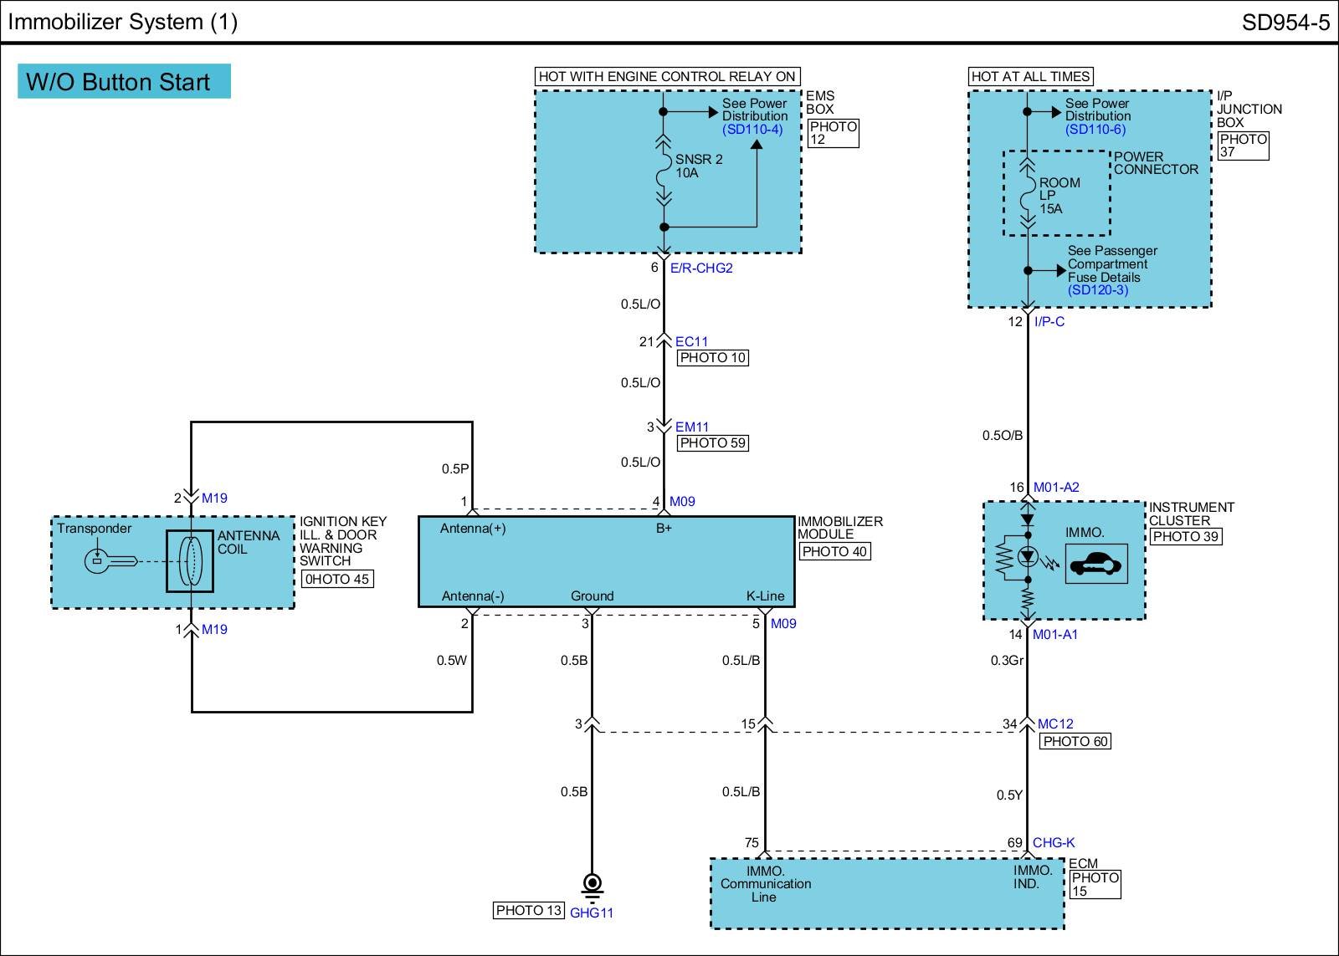
Task: Open PHOTO 60 reference under MC12
Action: 1075,742
